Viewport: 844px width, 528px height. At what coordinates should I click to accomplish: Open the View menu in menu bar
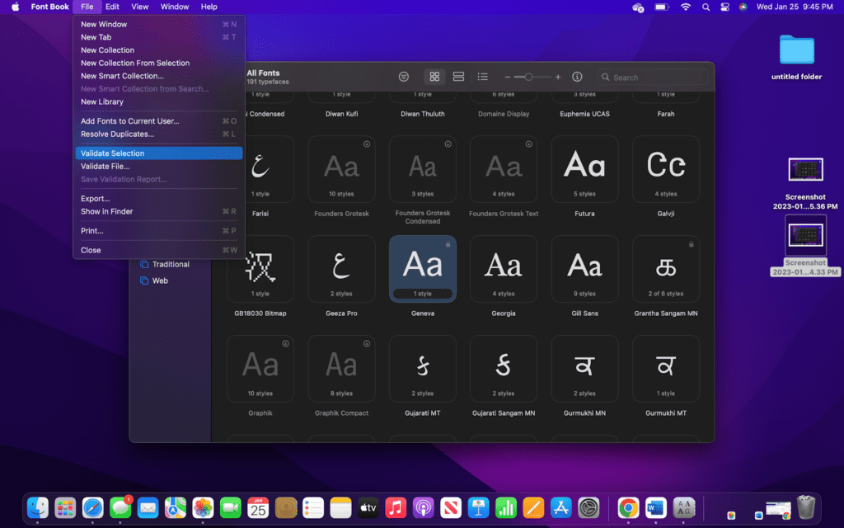click(140, 7)
